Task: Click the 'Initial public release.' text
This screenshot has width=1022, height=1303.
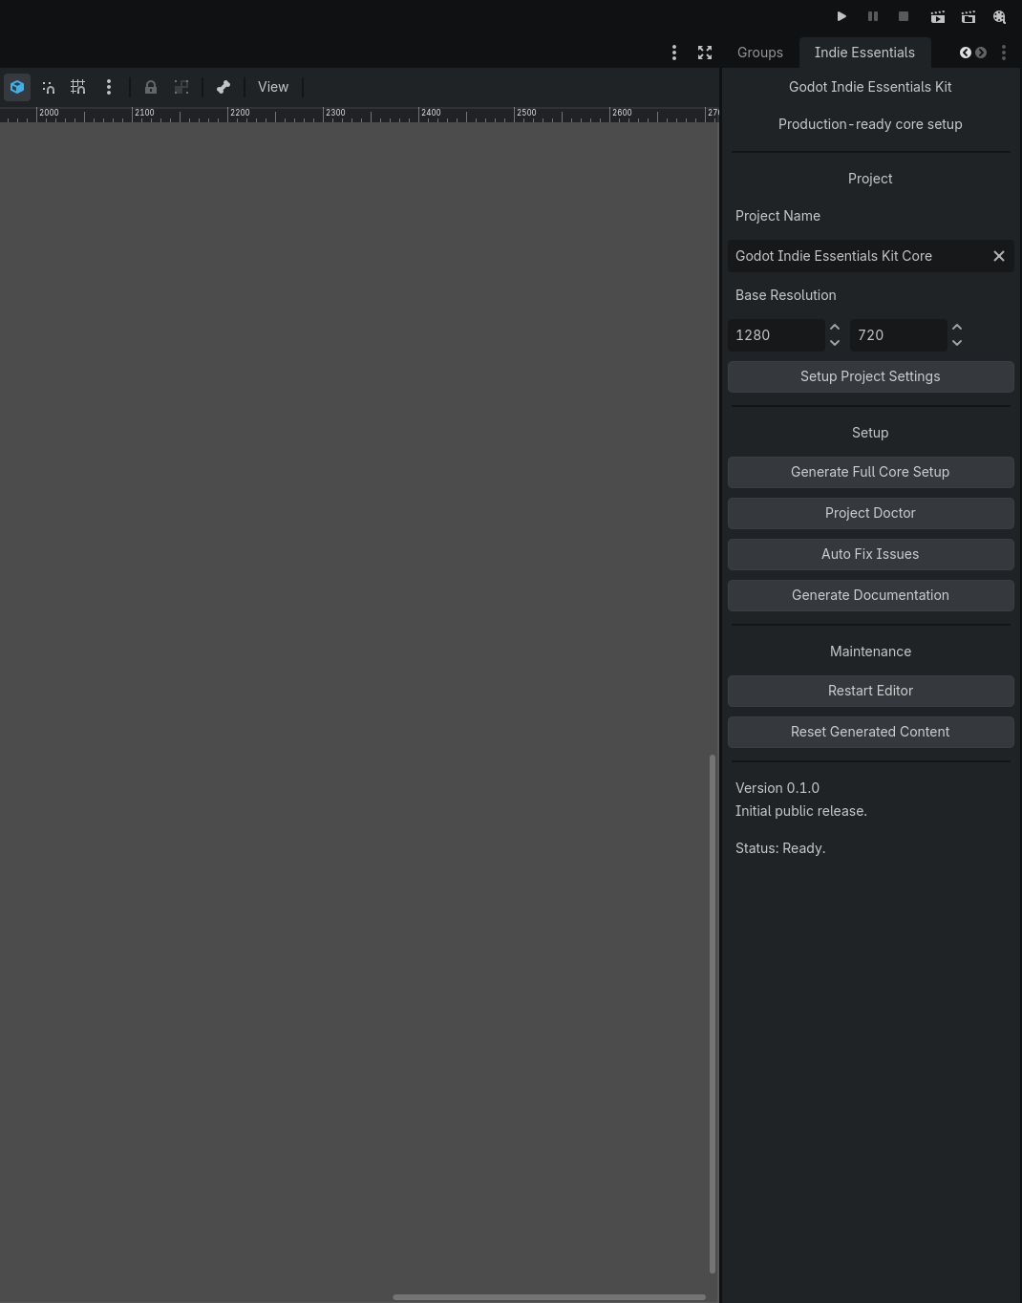Action: (801, 811)
